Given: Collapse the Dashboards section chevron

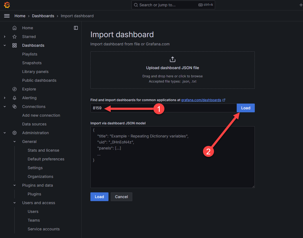Looking at the screenshot, I should pyautogui.click(x=5, y=45).
